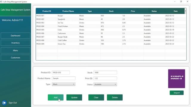The width and height of the screenshot is (191, 107).
Task: Select the PROD-001 row
Action: [x=111, y=16]
